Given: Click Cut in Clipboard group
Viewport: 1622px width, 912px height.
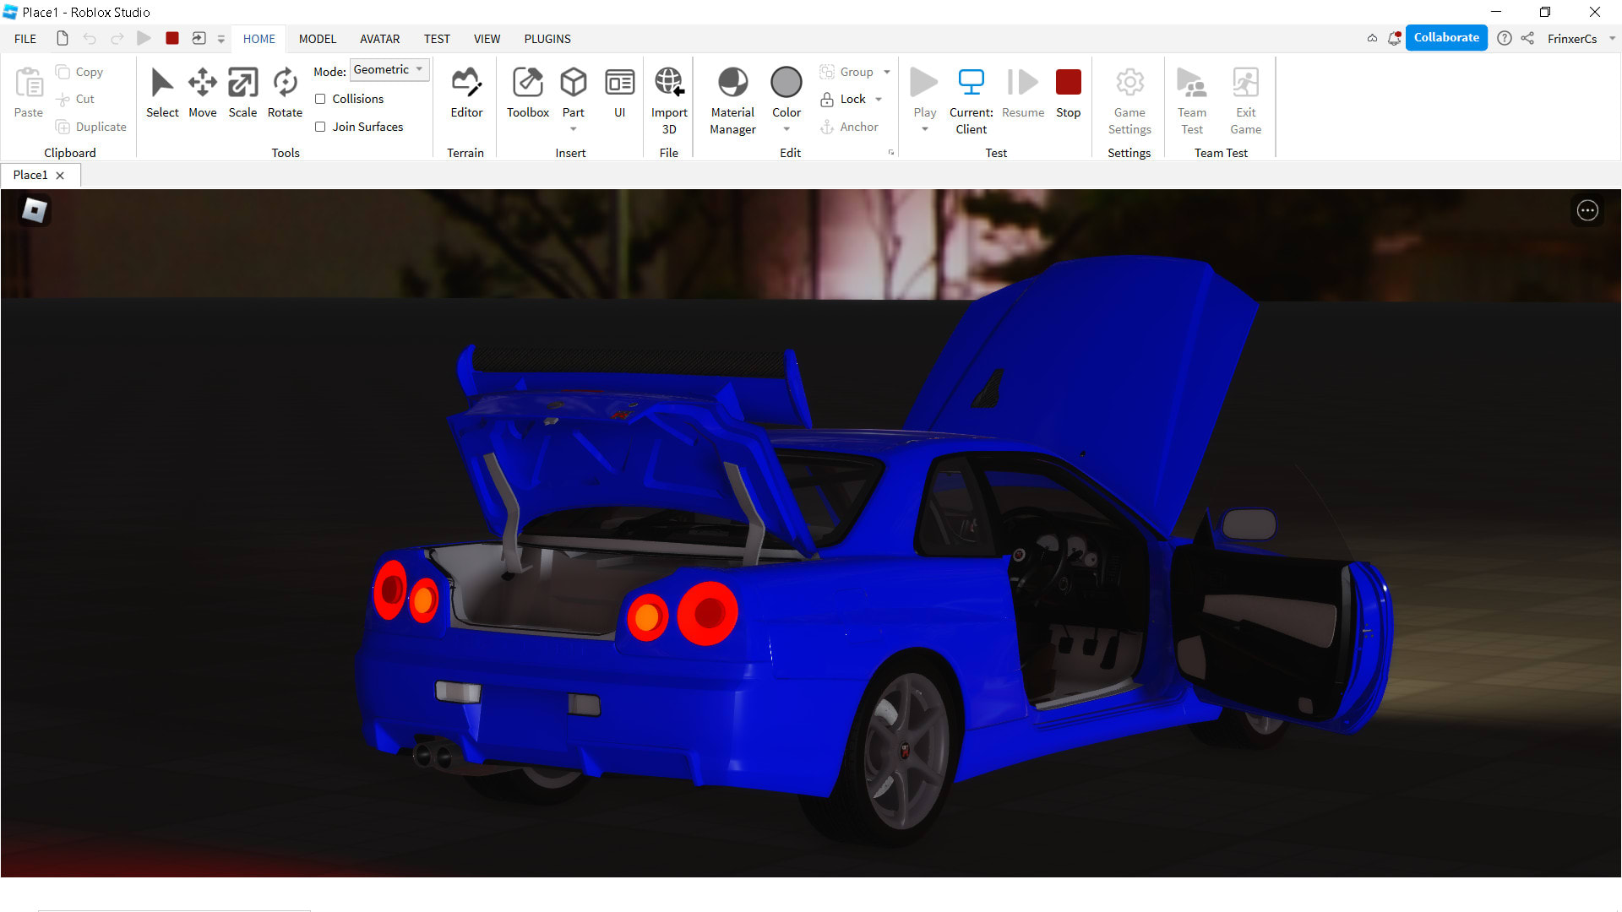Looking at the screenshot, I should 75,99.
